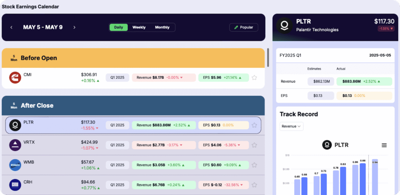Click VRTX EPS $4.06 badge

[223, 145]
